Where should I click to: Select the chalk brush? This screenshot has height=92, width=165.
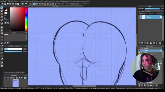(x=150, y=53)
